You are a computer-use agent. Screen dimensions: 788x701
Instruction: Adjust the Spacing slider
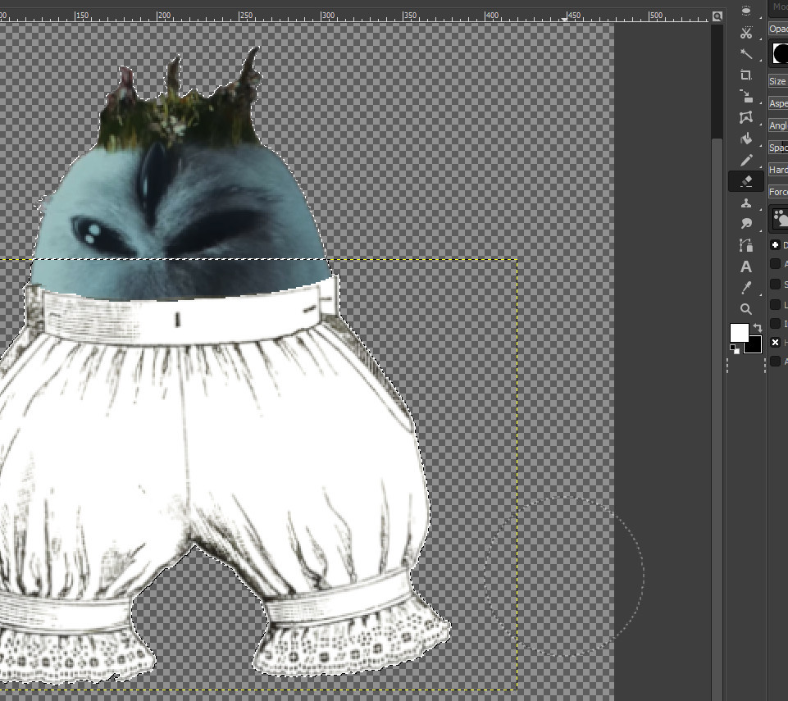(778, 148)
